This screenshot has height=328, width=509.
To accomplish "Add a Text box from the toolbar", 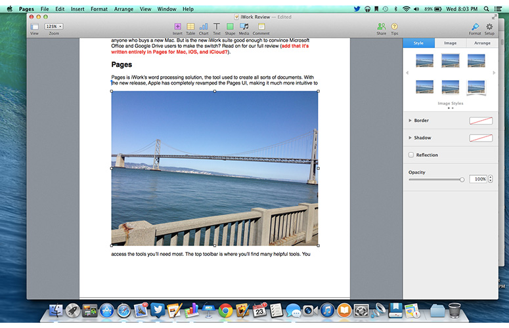I will pos(217,26).
